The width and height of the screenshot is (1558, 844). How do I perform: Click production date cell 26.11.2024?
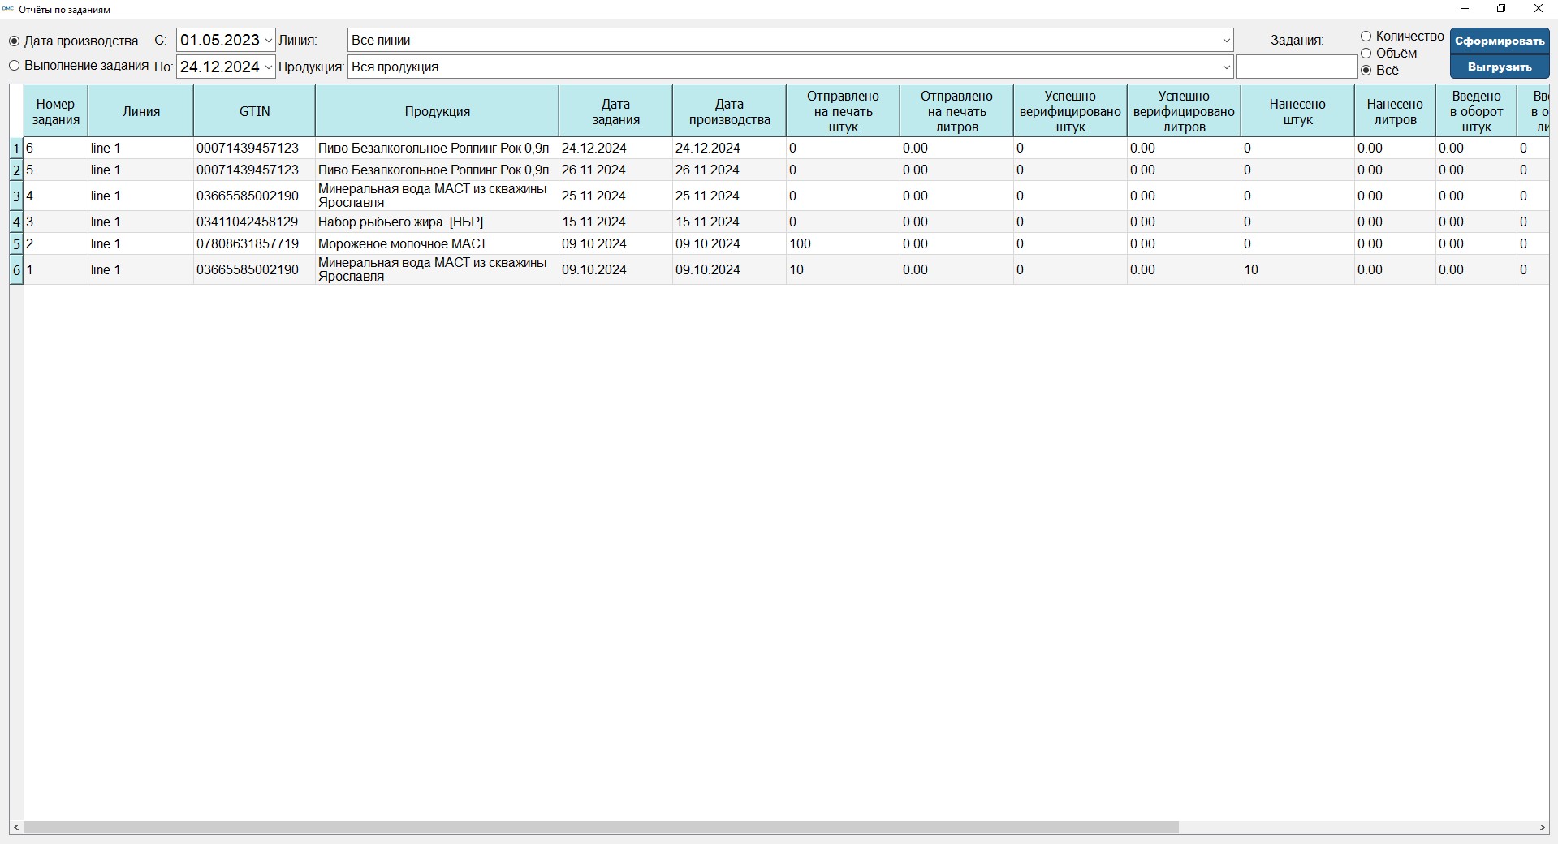pos(729,170)
